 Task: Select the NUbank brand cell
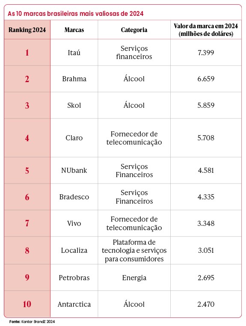tap(74, 170)
